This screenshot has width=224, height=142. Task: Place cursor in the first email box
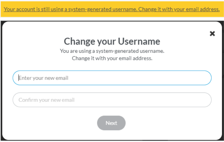click(x=112, y=78)
